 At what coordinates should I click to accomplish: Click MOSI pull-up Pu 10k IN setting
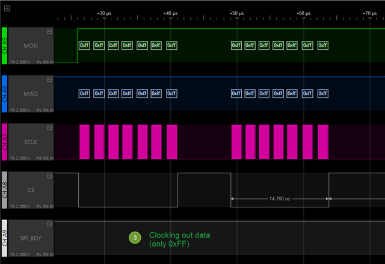(45, 62)
